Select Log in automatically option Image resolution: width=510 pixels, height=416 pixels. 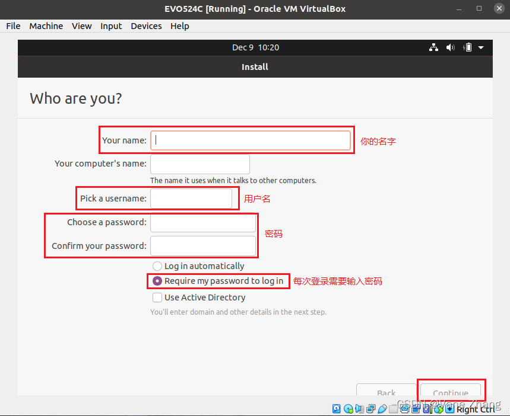pos(198,266)
